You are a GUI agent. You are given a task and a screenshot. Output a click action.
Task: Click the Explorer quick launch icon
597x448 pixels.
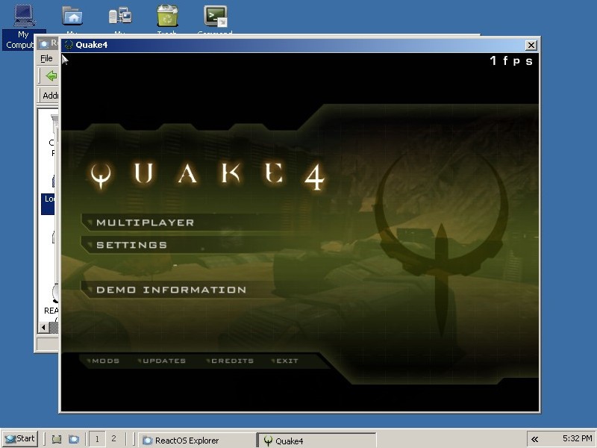pos(73,439)
